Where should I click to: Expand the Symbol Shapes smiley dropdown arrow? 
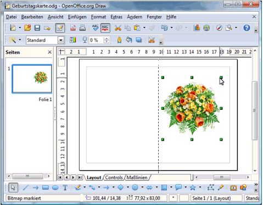[142, 187]
